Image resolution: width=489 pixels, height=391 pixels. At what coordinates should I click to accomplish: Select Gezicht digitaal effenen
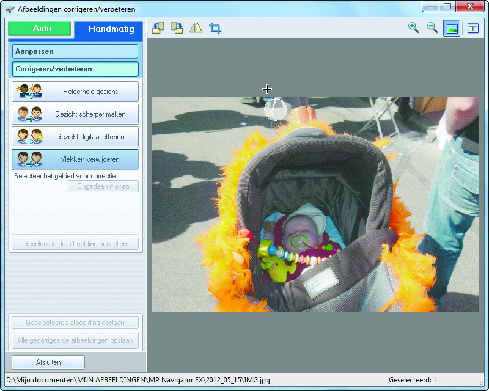click(x=75, y=137)
